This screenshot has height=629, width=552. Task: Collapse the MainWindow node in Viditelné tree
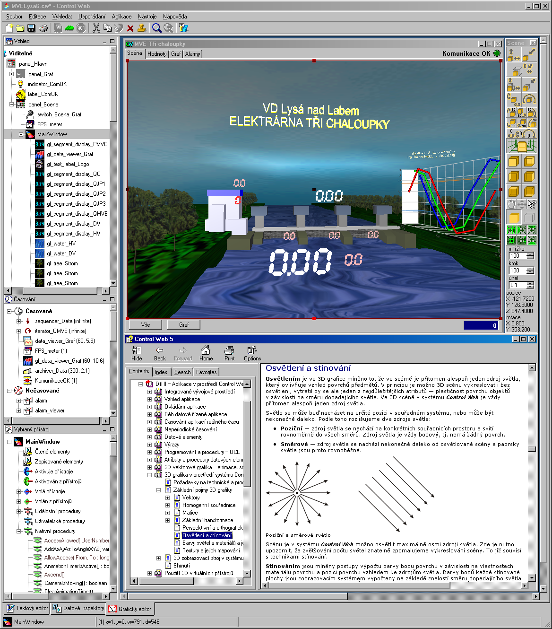tap(21, 134)
